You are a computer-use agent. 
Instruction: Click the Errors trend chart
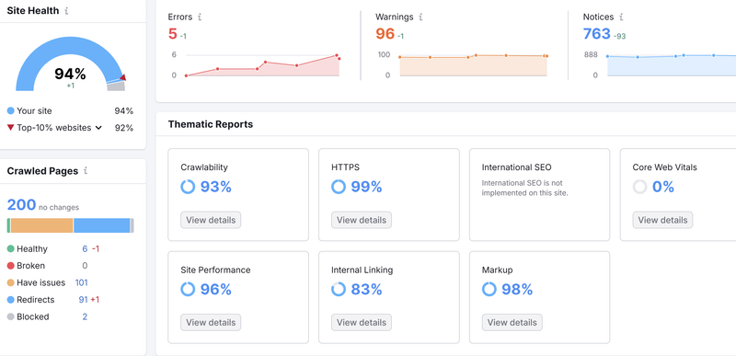(263, 64)
